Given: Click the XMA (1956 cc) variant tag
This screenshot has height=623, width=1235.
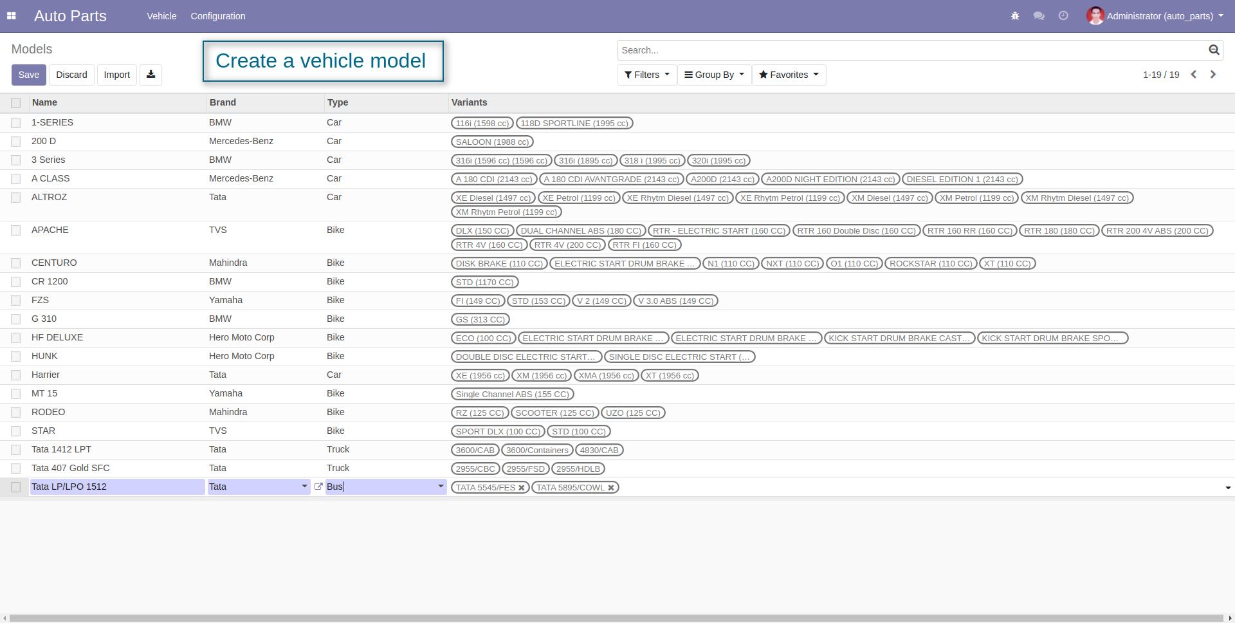Looking at the screenshot, I should click(607, 375).
